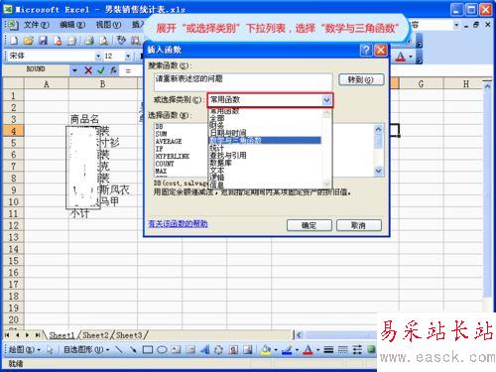Click the New workbook icon
Viewport: 496px width, 372px height.
[14, 41]
